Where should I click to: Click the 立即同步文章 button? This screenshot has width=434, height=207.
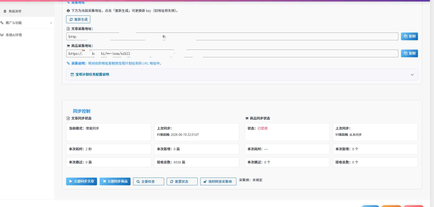pyautogui.click(x=82, y=181)
